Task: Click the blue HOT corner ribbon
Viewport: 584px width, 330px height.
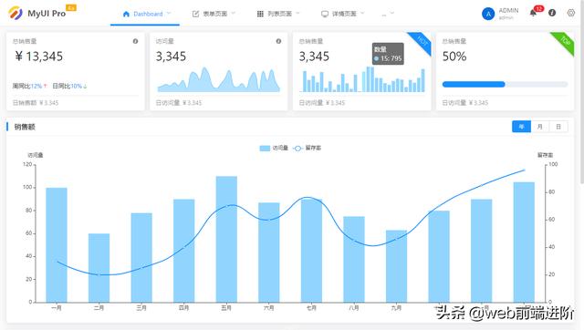Action: pos(422,41)
